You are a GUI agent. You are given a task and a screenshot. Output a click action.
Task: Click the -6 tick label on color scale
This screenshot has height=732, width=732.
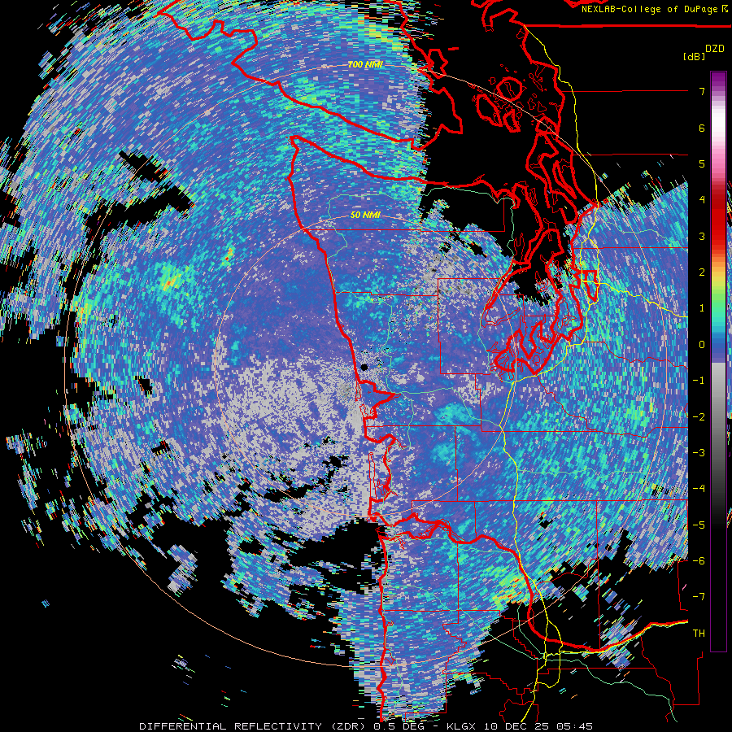[x=699, y=561]
